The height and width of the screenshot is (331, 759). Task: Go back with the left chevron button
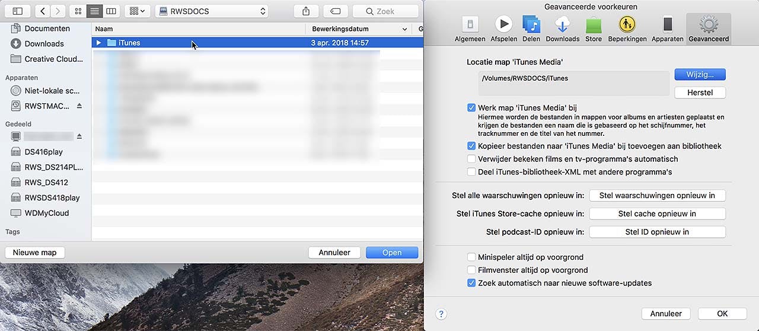tap(43, 11)
